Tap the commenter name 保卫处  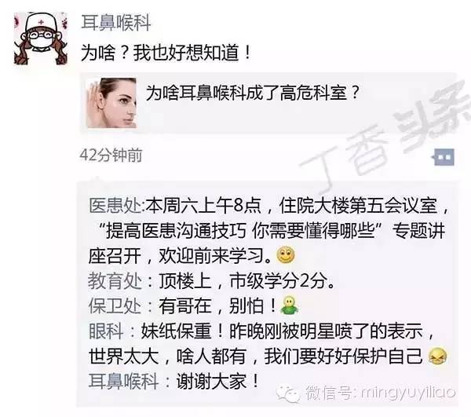click(x=115, y=305)
